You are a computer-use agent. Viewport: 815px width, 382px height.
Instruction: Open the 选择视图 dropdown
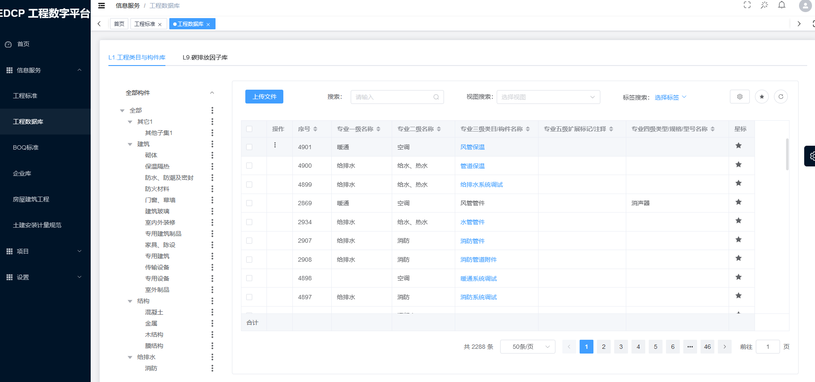548,97
